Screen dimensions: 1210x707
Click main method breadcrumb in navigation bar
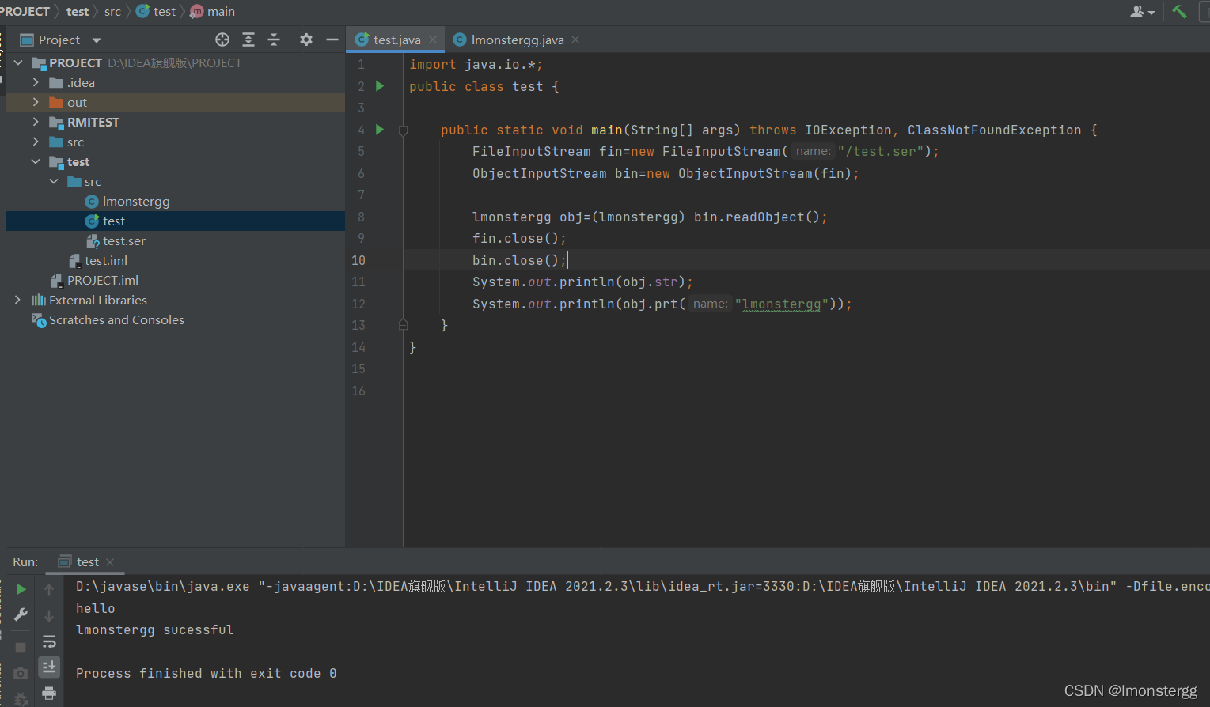[213, 11]
